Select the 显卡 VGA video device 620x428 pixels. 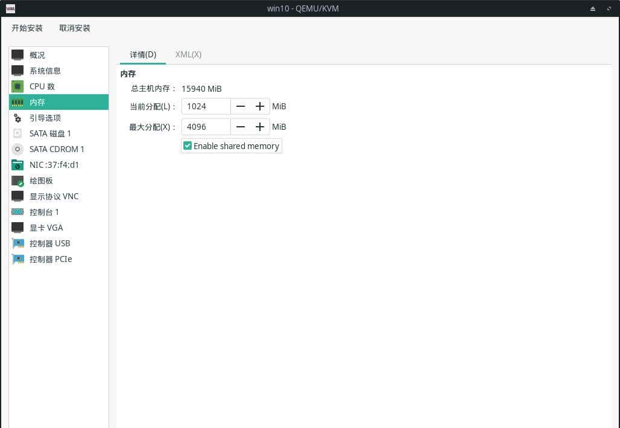click(x=45, y=228)
